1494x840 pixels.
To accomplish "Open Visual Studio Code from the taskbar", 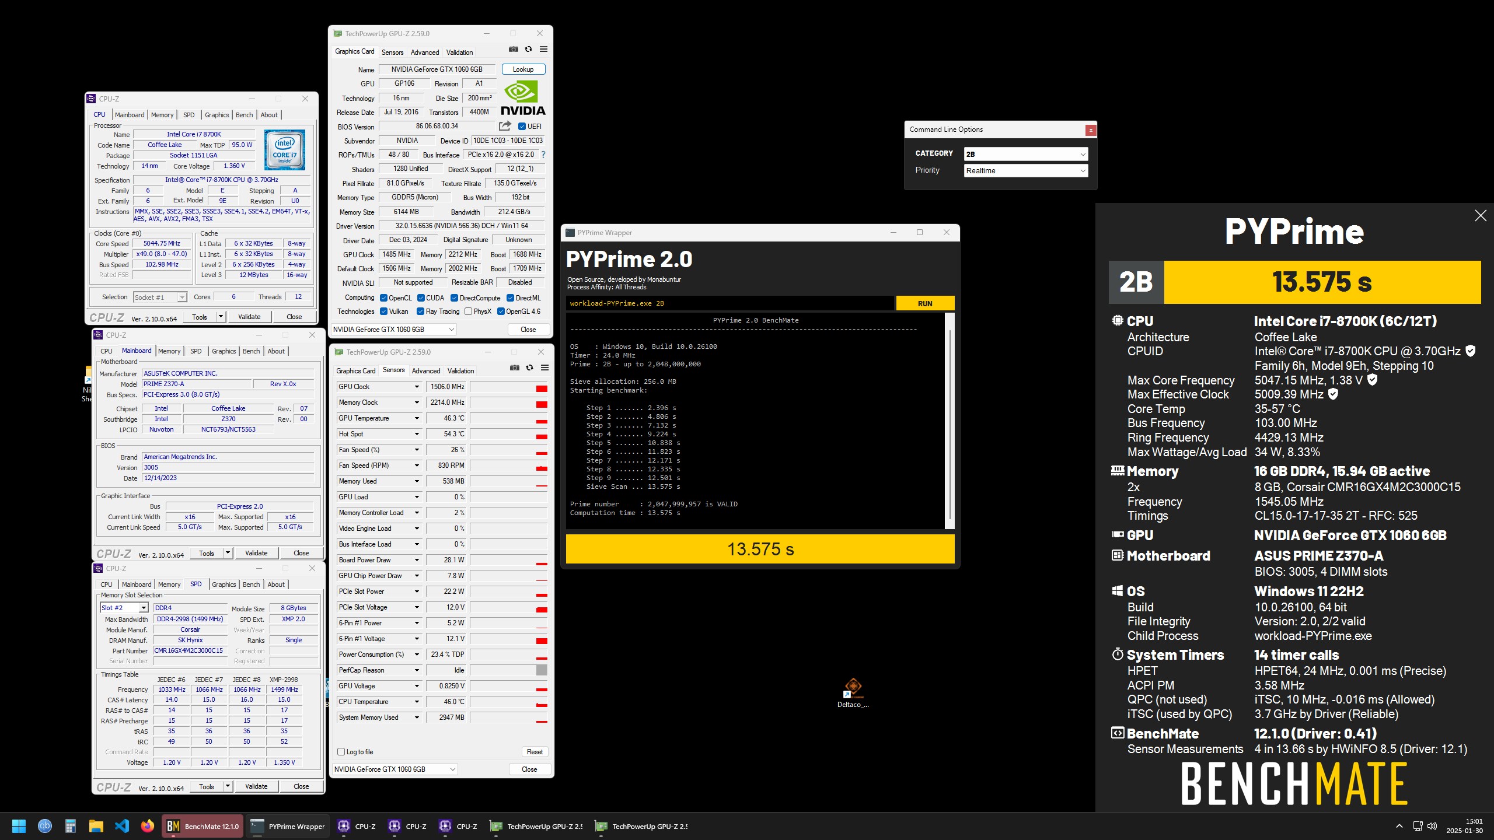I will [121, 826].
